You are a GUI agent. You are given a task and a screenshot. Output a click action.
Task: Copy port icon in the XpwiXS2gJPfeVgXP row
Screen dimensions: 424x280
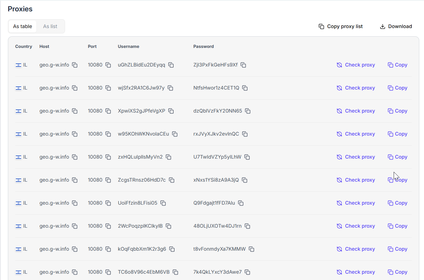tap(108, 111)
